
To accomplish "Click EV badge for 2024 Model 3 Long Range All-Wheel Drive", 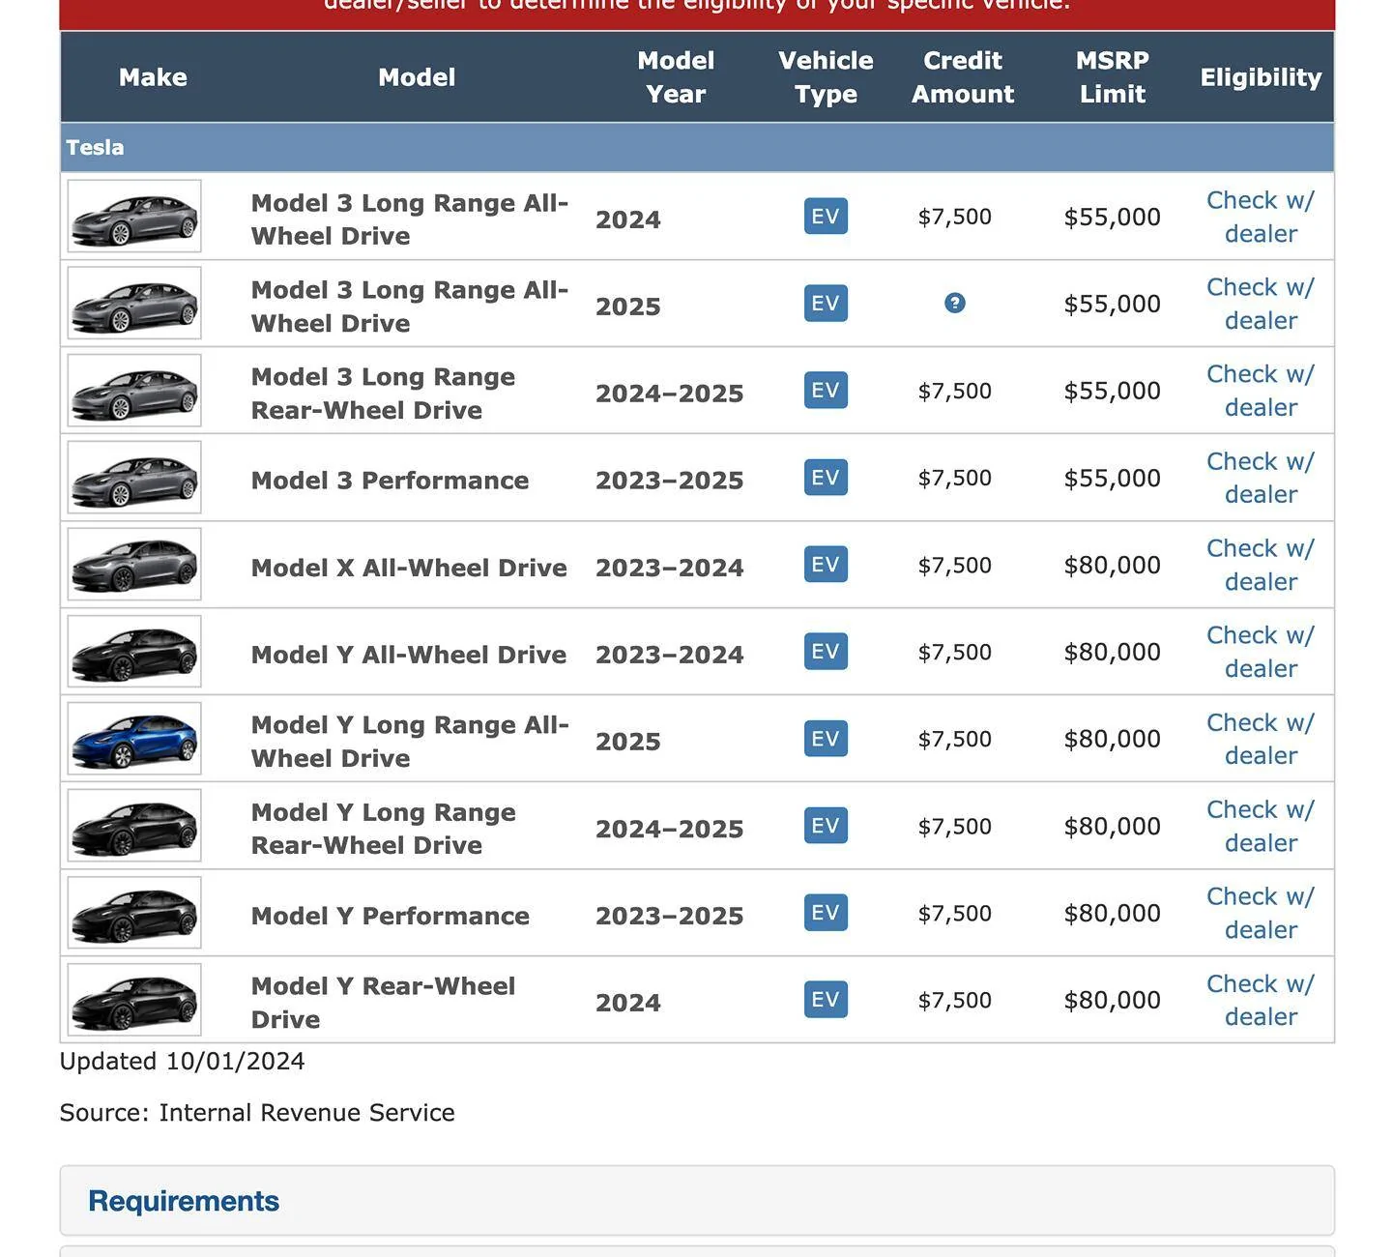I will coord(826,217).
